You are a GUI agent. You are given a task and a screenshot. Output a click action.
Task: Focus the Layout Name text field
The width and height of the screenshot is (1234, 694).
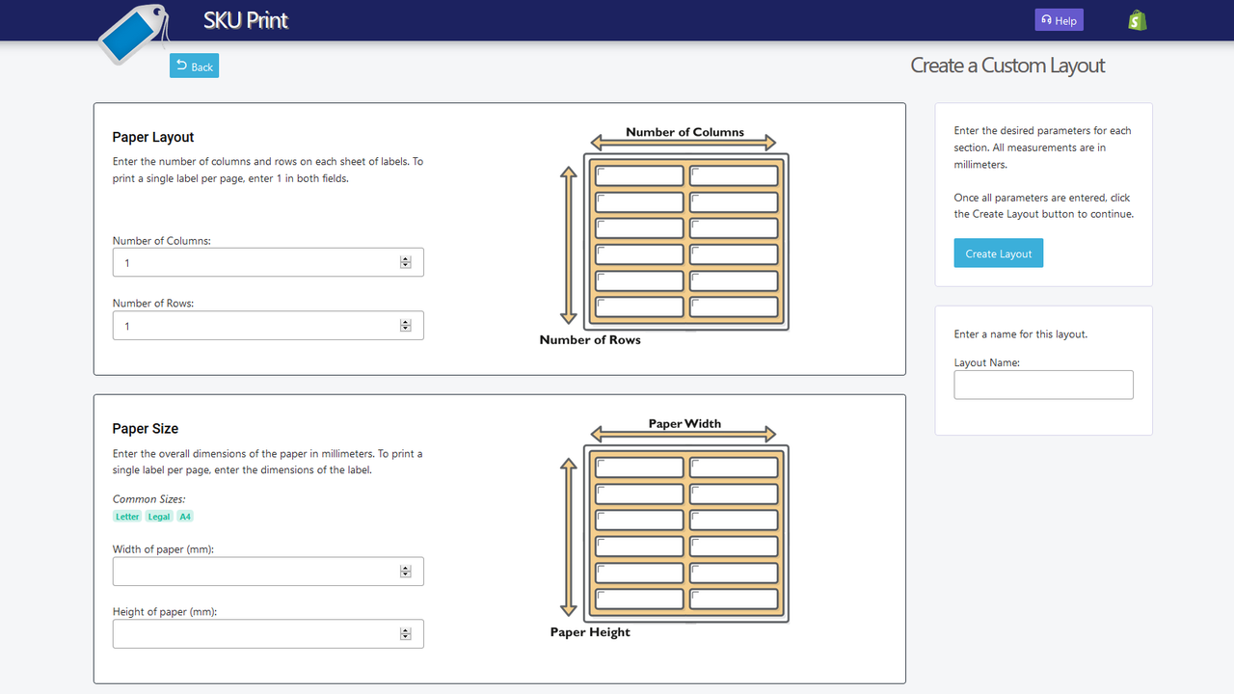click(x=1043, y=385)
